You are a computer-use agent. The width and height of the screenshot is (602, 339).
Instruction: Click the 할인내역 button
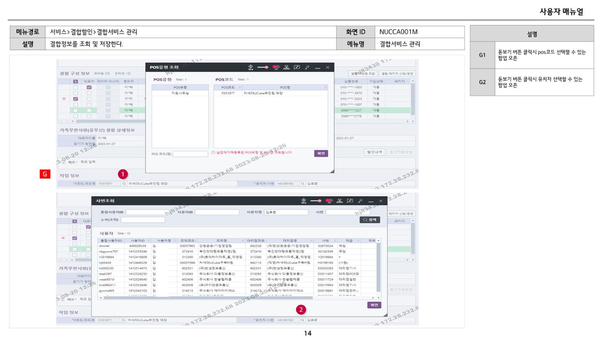pos(374,152)
